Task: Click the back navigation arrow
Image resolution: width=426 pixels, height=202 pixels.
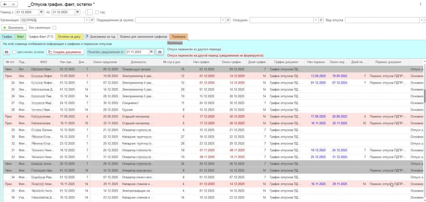Action: tap(5, 4)
